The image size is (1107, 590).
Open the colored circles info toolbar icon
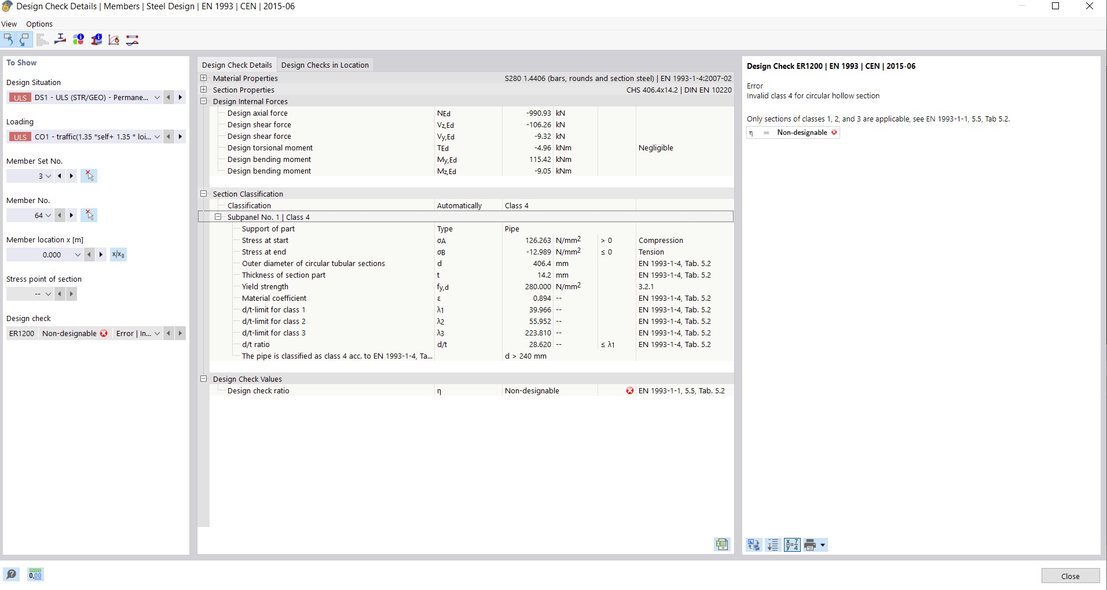click(78, 39)
